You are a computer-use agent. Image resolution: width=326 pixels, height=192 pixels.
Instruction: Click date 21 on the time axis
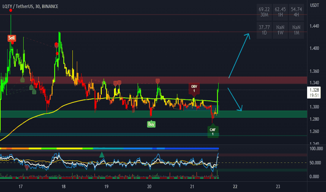[x=192, y=186]
